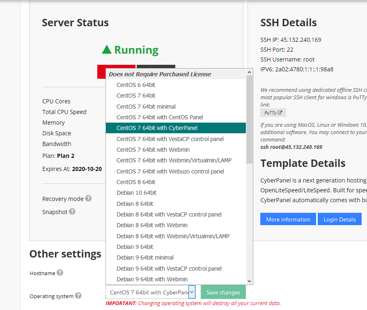The width and height of the screenshot is (367, 310).
Task: Pick CentOS 7 with Webuzo control panel
Action: 176,171
